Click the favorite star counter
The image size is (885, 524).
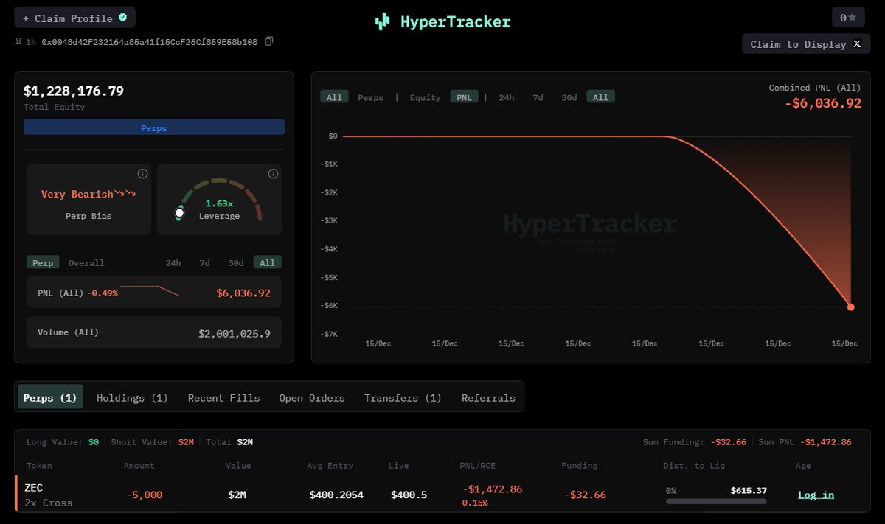848,17
